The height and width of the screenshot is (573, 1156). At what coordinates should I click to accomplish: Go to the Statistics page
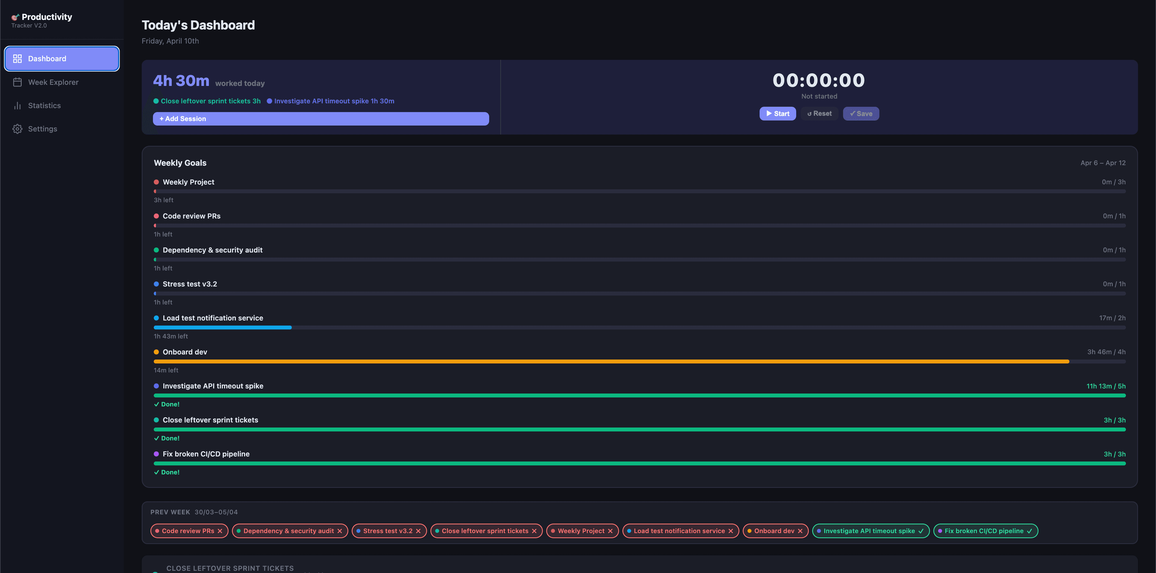coord(62,105)
